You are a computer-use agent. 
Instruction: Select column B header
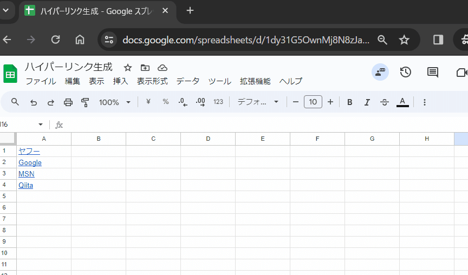pos(99,139)
